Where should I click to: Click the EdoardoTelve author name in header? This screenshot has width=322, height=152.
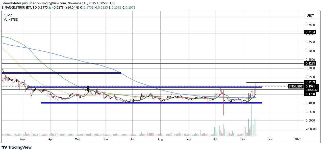coord(12,3)
